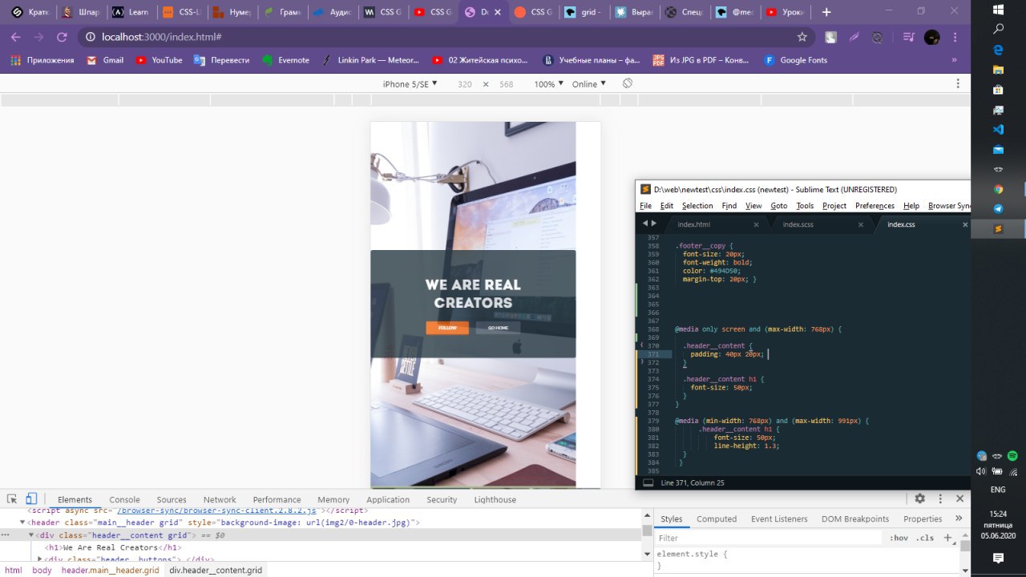Open Windows search icon in taskbar
Viewport: 1026px width, 577px height.
(x=998, y=29)
